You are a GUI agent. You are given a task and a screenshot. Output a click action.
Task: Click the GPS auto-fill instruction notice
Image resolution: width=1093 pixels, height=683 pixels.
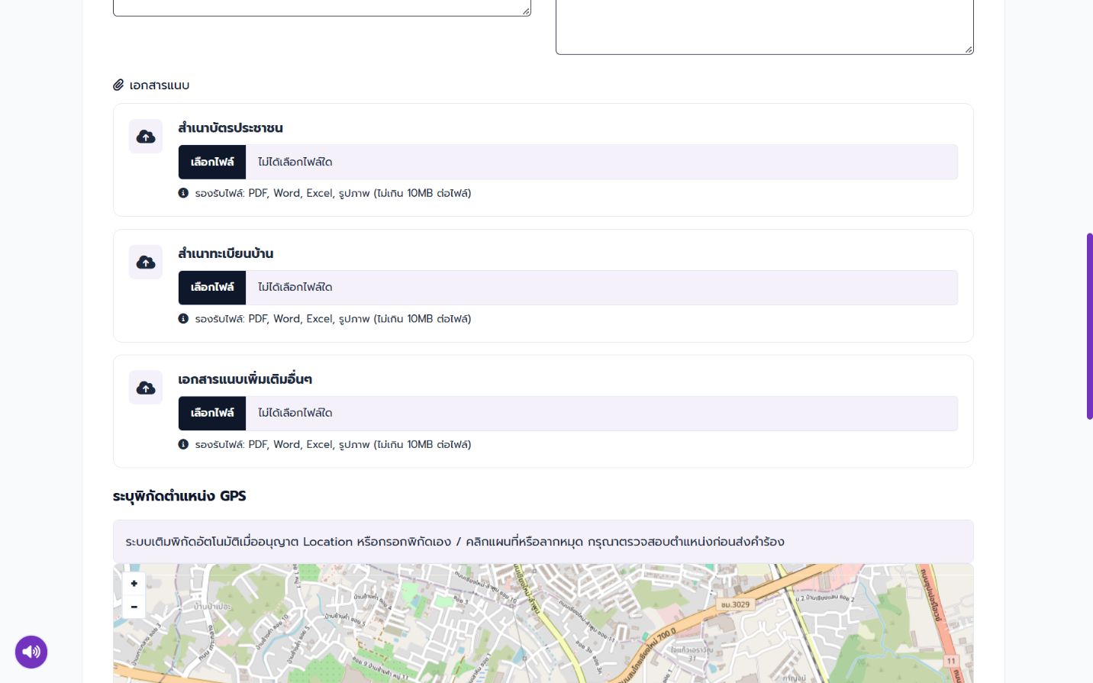[543, 542]
